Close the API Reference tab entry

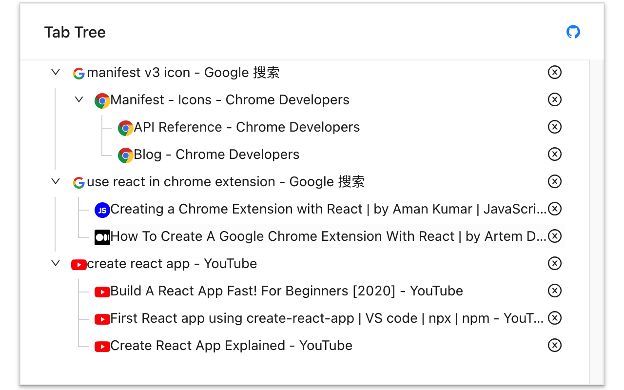click(x=555, y=127)
